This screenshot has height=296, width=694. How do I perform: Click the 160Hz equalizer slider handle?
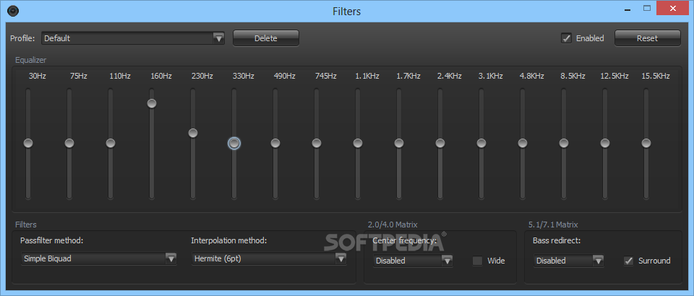pos(152,103)
